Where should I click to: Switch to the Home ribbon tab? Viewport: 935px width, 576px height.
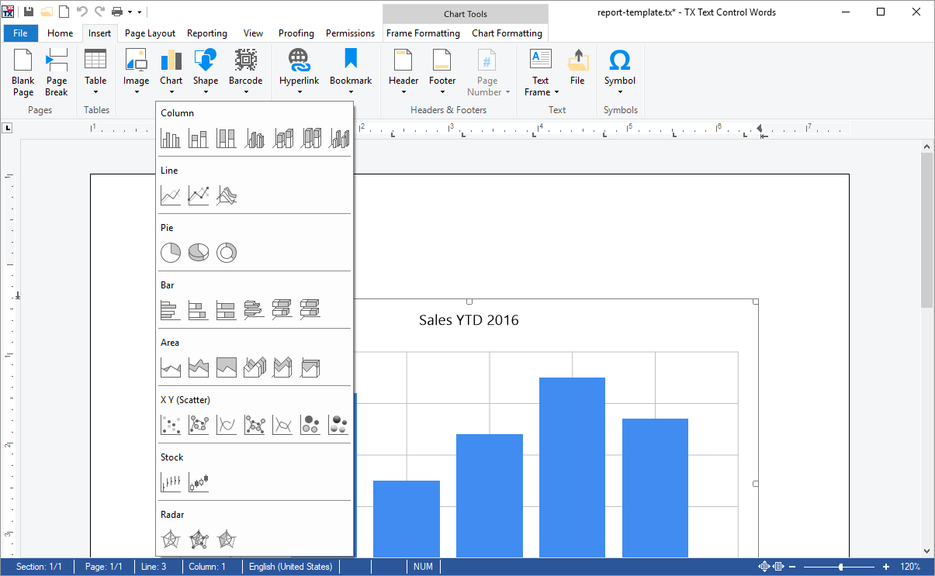pos(60,33)
